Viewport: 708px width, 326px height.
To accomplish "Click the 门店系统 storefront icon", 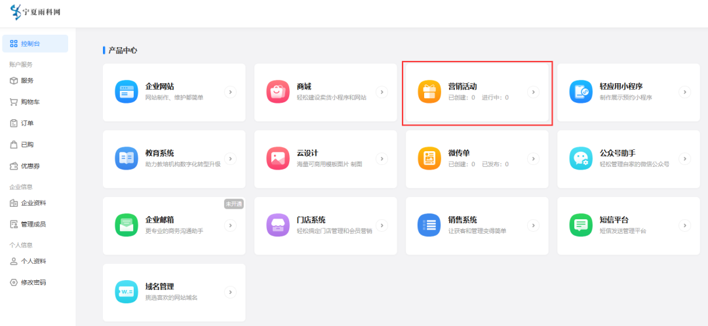I will [x=278, y=225].
